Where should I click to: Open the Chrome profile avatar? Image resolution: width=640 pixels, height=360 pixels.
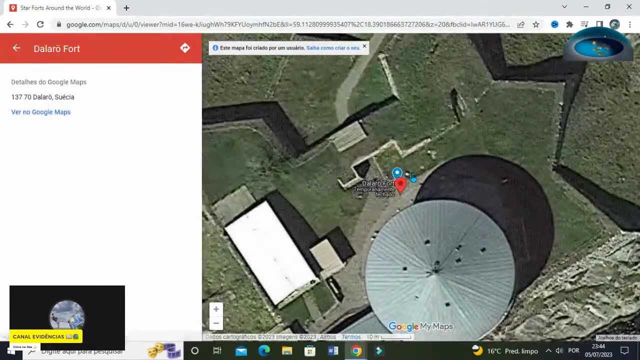click(x=614, y=24)
